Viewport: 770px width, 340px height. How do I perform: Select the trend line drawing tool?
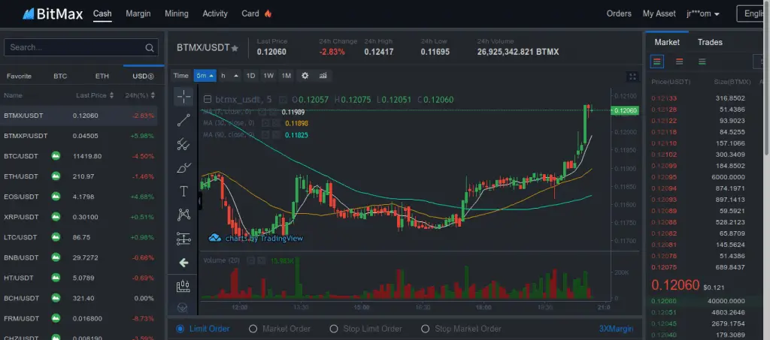click(183, 120)
